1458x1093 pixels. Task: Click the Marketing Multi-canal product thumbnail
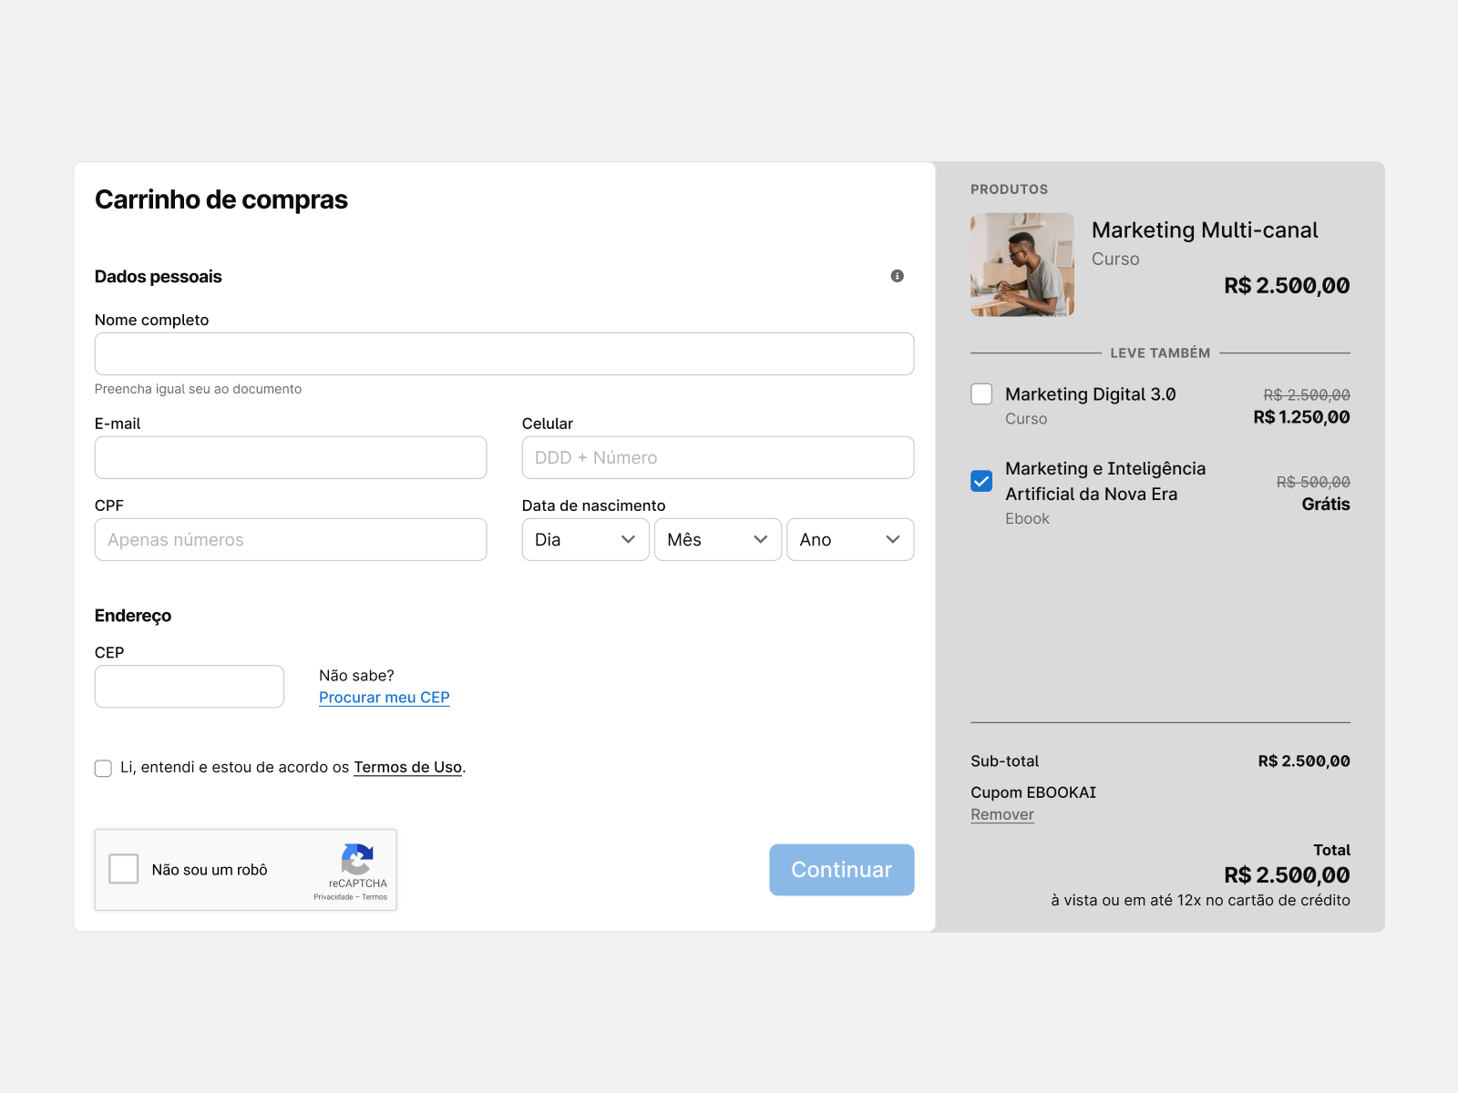pyautogui.click(x=1022, y=264)
